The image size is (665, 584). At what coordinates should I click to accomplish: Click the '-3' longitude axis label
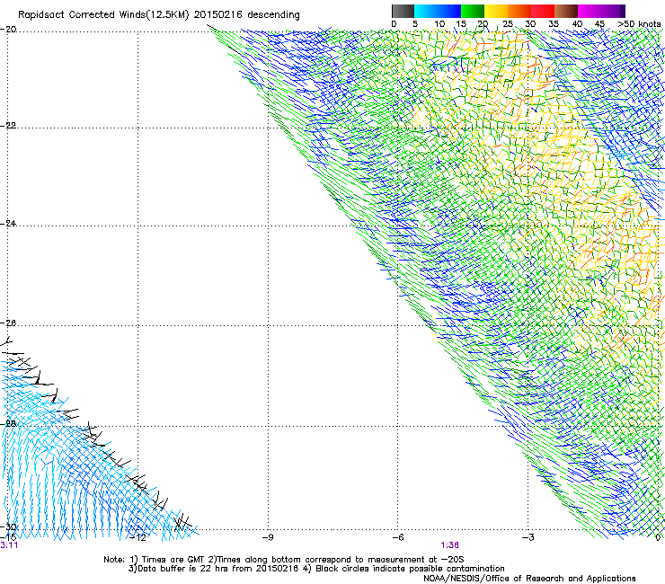(528, 538)
